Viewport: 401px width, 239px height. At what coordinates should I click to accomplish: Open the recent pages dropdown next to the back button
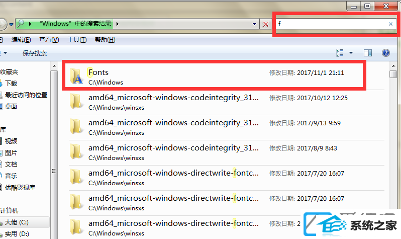[x=11, y=25]
